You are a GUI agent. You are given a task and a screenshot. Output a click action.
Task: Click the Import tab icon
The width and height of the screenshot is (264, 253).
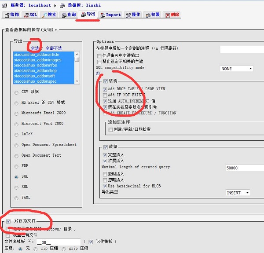pyautogui.click(x=103, y=15)
